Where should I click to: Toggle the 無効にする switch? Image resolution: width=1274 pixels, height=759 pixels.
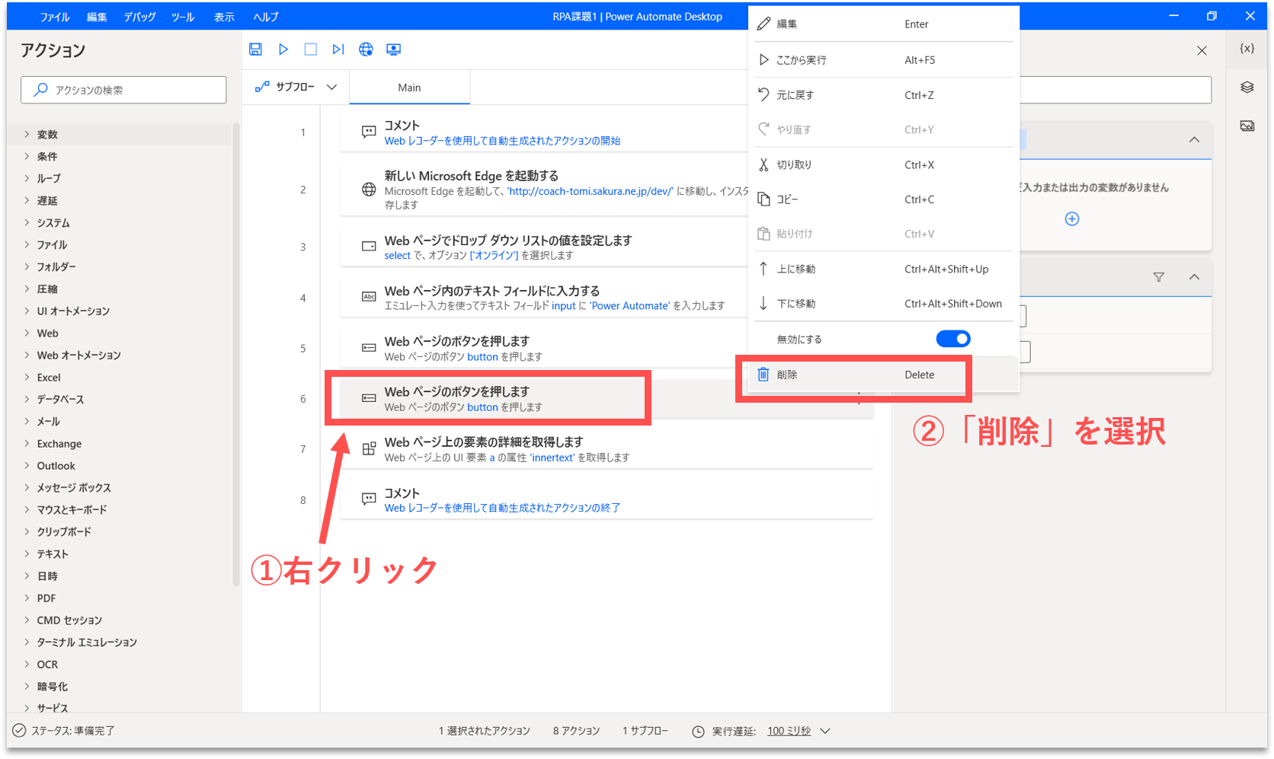952,339
